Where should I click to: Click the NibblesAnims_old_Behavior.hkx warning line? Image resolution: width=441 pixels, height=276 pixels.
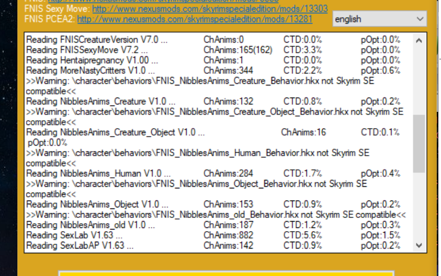216,215
